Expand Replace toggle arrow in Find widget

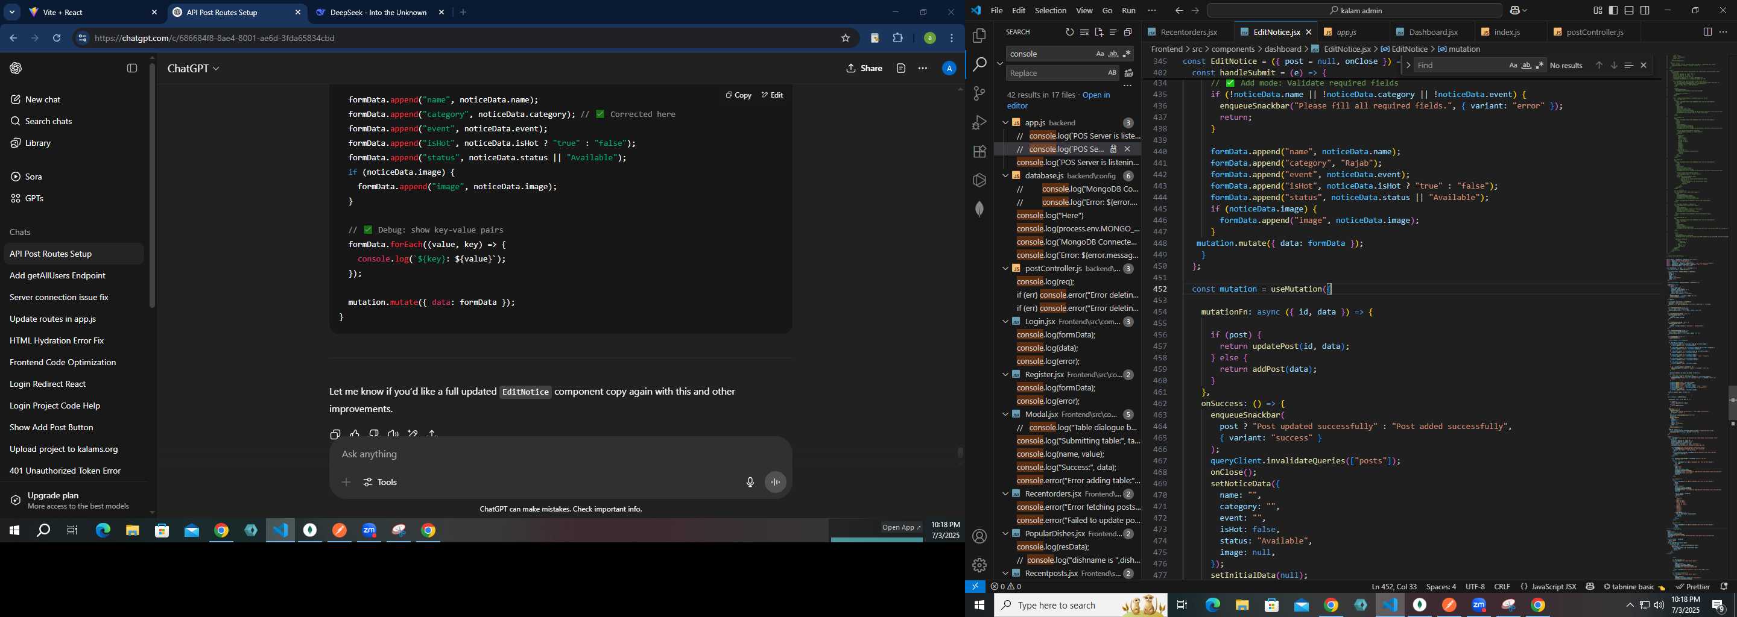1408,65
